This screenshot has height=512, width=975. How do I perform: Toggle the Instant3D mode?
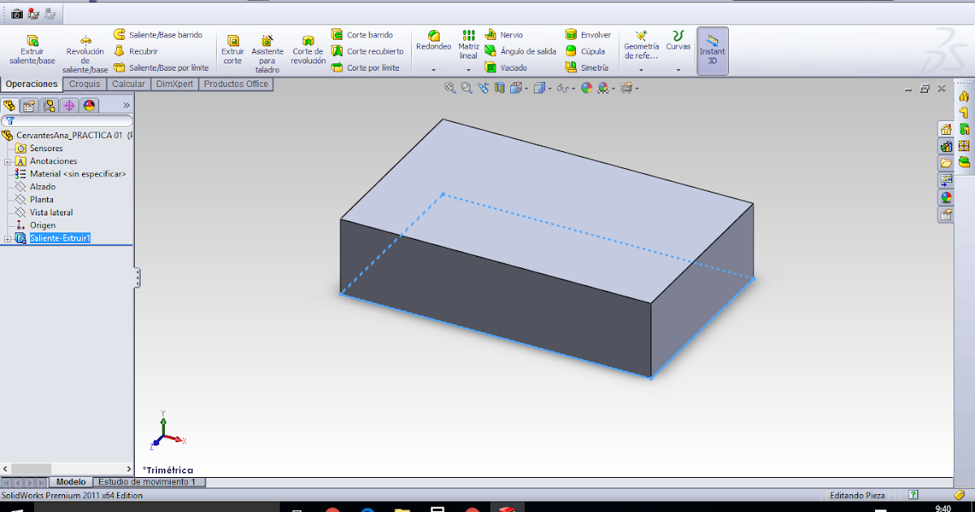coord(713,50)
